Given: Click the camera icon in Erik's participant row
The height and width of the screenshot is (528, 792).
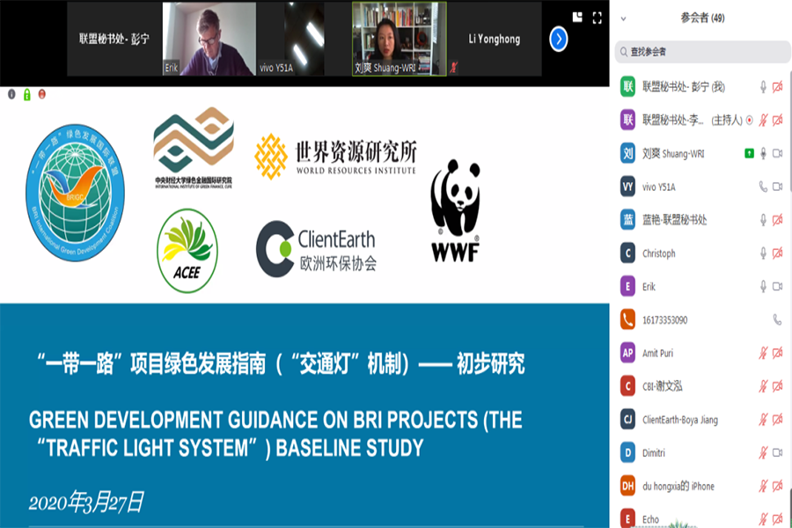Looking at the screenshot, I should pyautogui.click(x=778, y=287).
